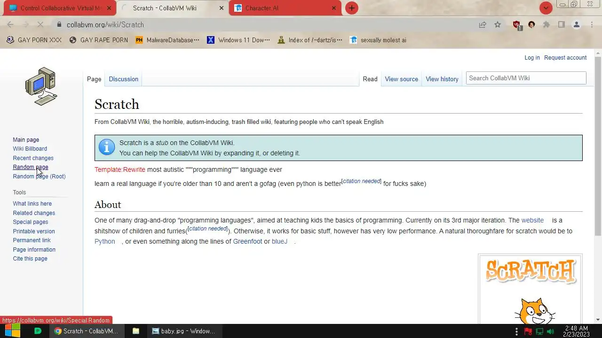The image size is (602, 338).
Task: Open the taskbar clock and date
Action: click(576, 331)
